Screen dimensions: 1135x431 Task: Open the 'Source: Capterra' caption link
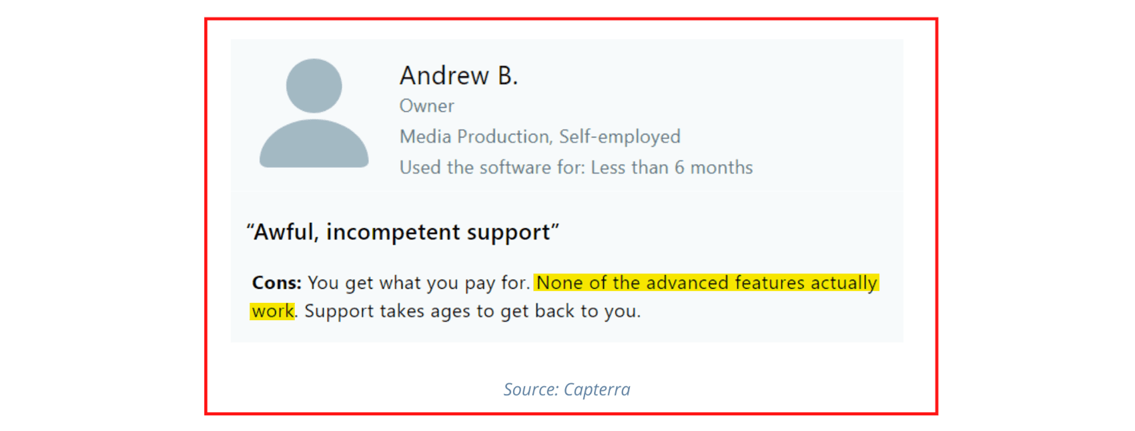coord(566,389)
